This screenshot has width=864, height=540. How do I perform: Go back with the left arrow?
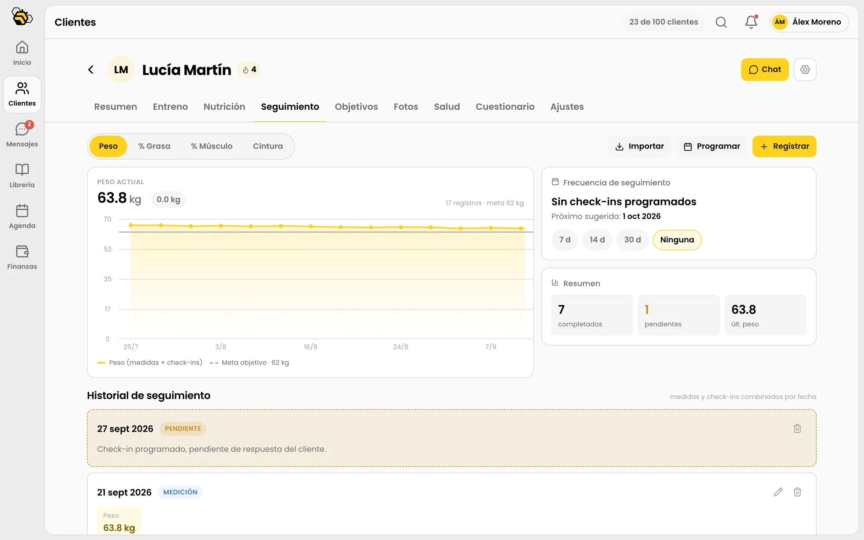[x=91, y=70]
